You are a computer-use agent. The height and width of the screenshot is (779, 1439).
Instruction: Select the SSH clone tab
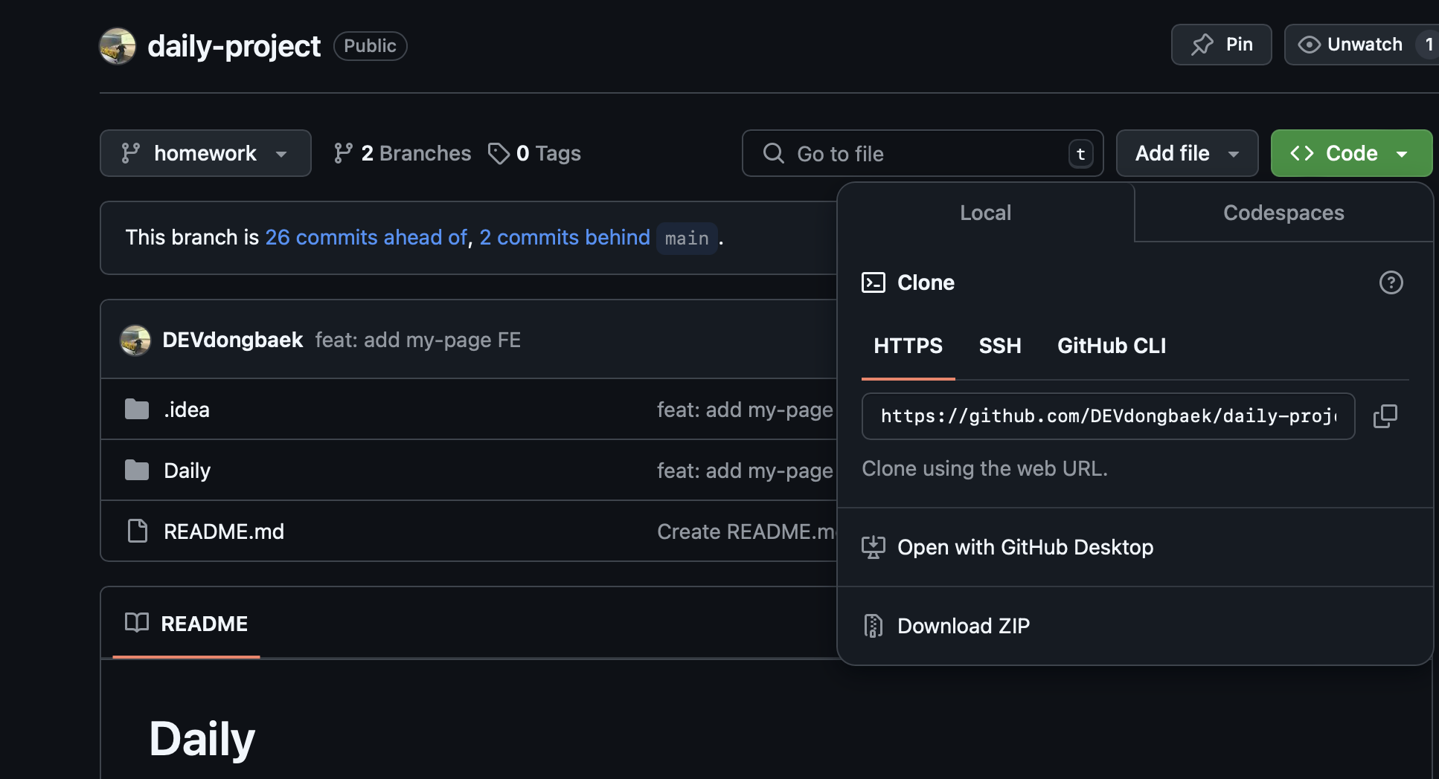click(1000, 346)
